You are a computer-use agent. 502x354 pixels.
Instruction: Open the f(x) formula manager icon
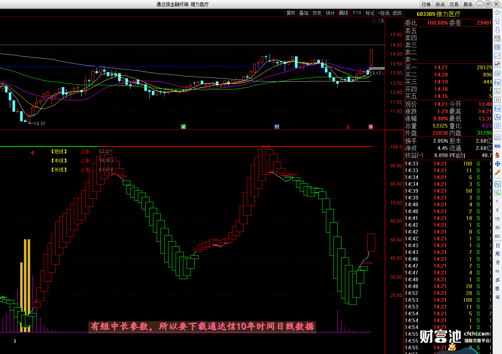pyautogui.click(x=497, y=117)
